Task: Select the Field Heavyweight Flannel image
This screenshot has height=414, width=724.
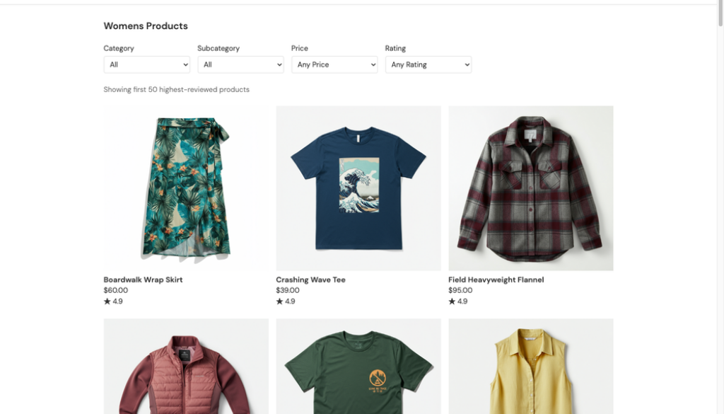Action: pyautogui.click(x=530, y=188)
